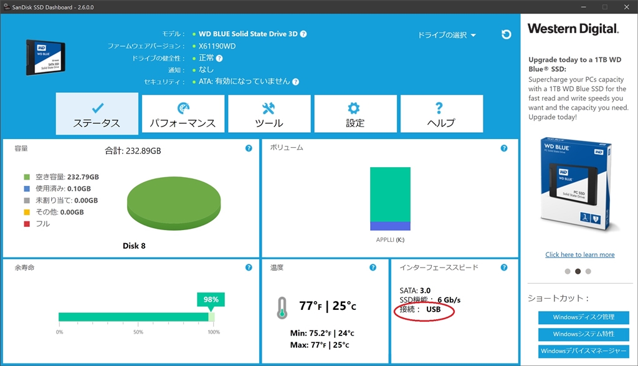Click the firmware version X61190WD text
This screenshot has height=366, width=638.
pyautogui.click(x=217, y=46)
